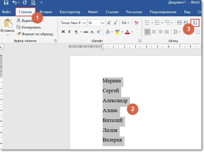The width and height of the screenshot is (204, 152).
Task: Click the tab selector in ruler corner
Action: coord(1,47)
